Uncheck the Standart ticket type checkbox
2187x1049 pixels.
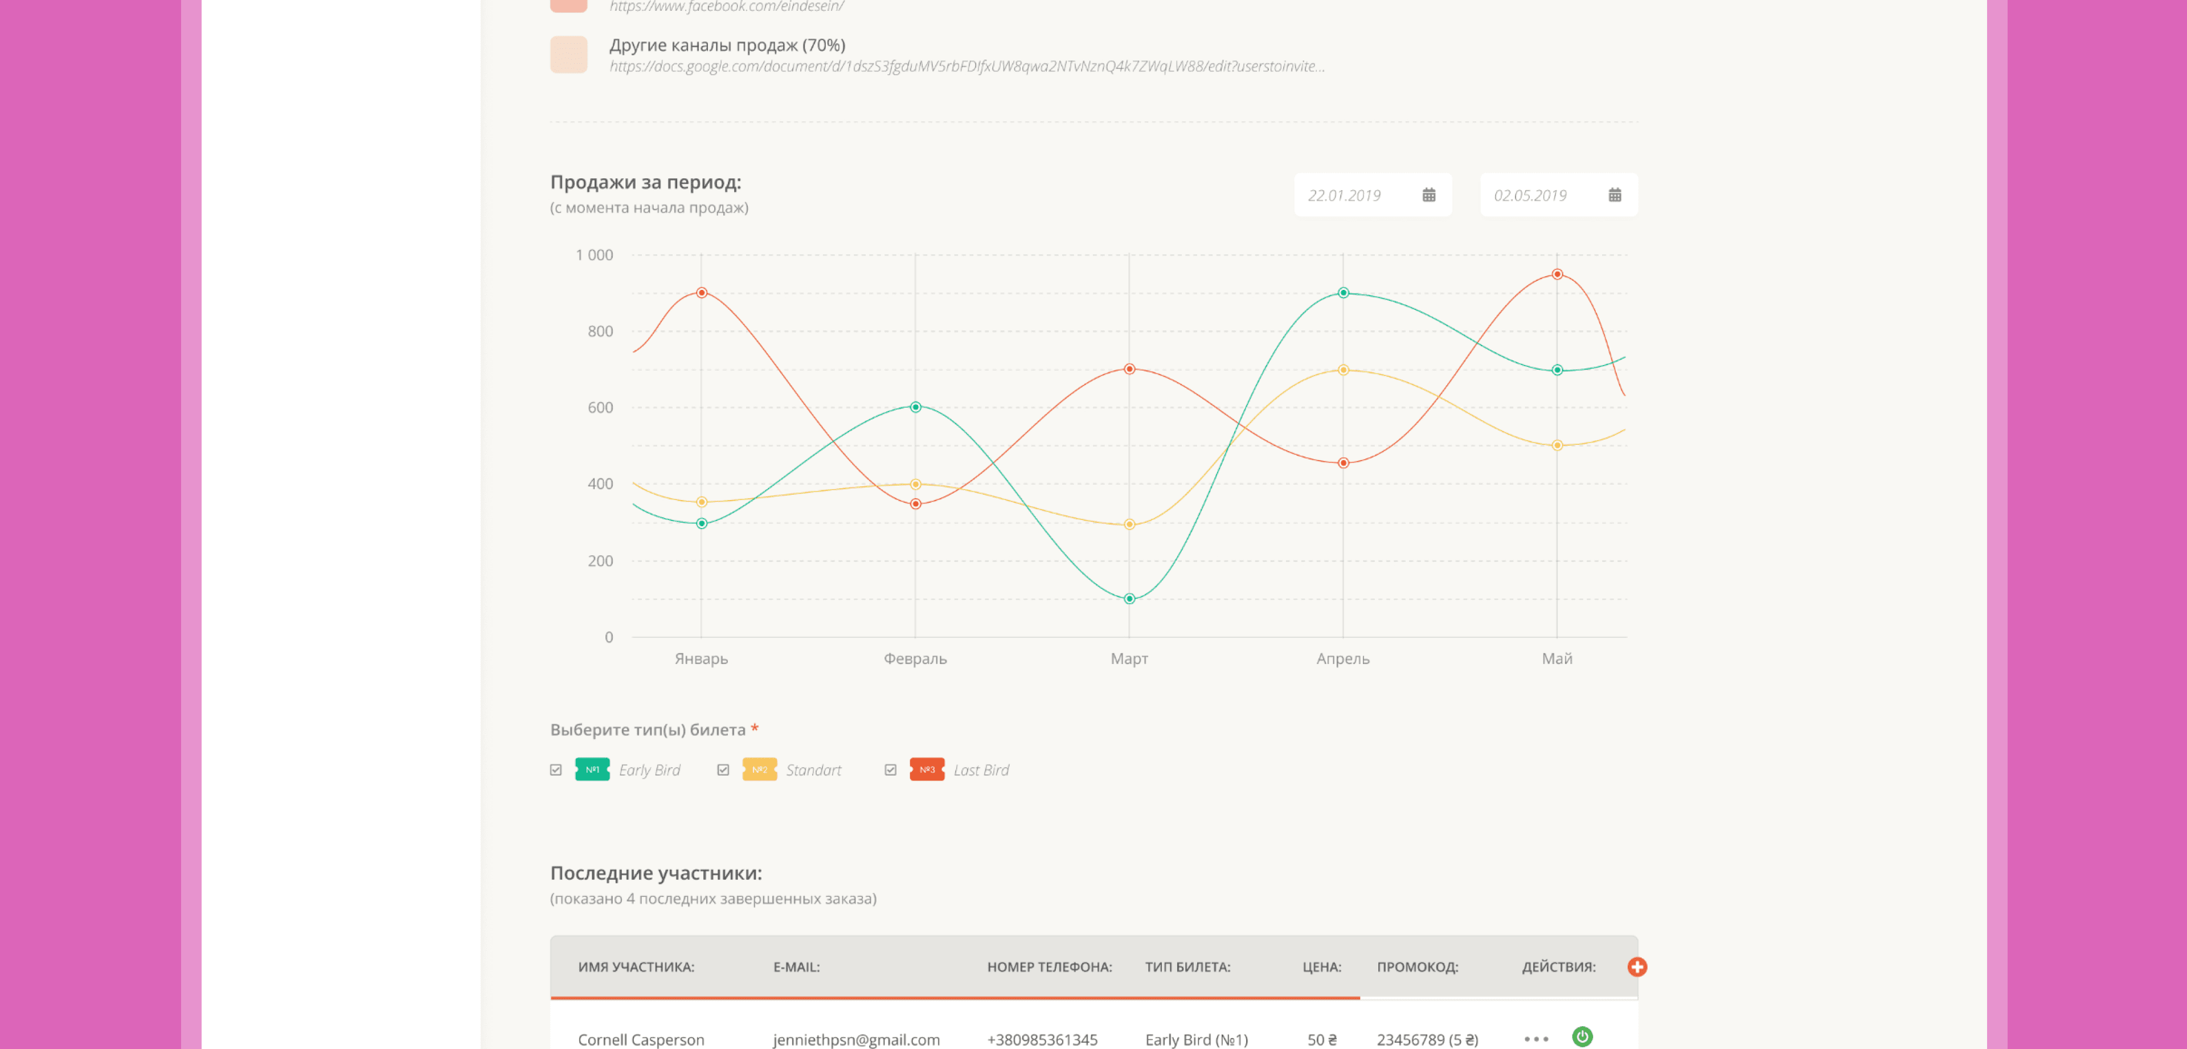[723, 770]
